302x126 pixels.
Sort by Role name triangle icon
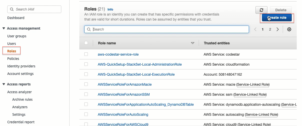[193, 43]
